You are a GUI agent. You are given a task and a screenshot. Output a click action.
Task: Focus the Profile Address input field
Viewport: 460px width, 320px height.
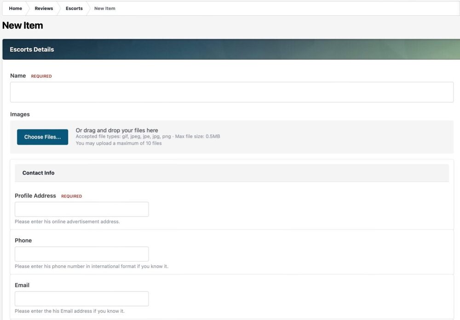pyautogui.click(x=82, y=209)
